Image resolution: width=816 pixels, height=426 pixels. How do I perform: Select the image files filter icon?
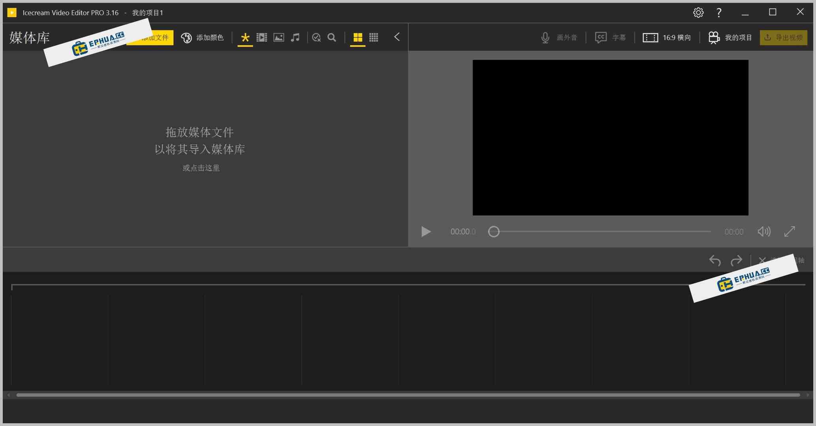(x=278, y=37)
